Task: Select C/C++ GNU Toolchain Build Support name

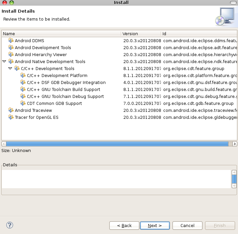Action: coord(63,89)
